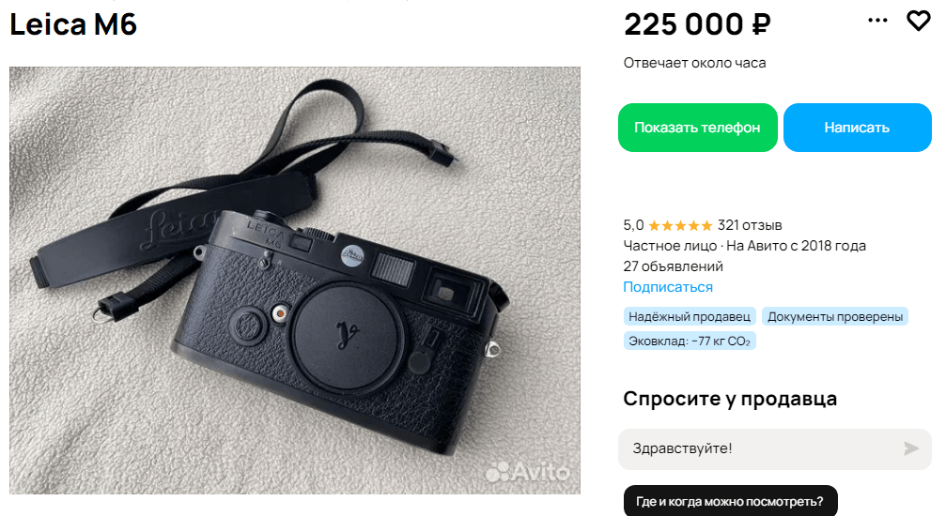Choose 'Где и когда можно посмотреть?' quick question
Screen dimensions: 946x516
coord(730,501)
